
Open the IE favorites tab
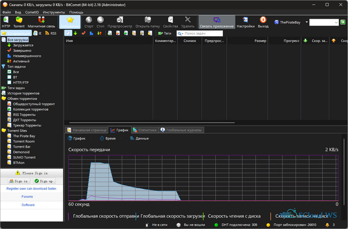[37, 33]
